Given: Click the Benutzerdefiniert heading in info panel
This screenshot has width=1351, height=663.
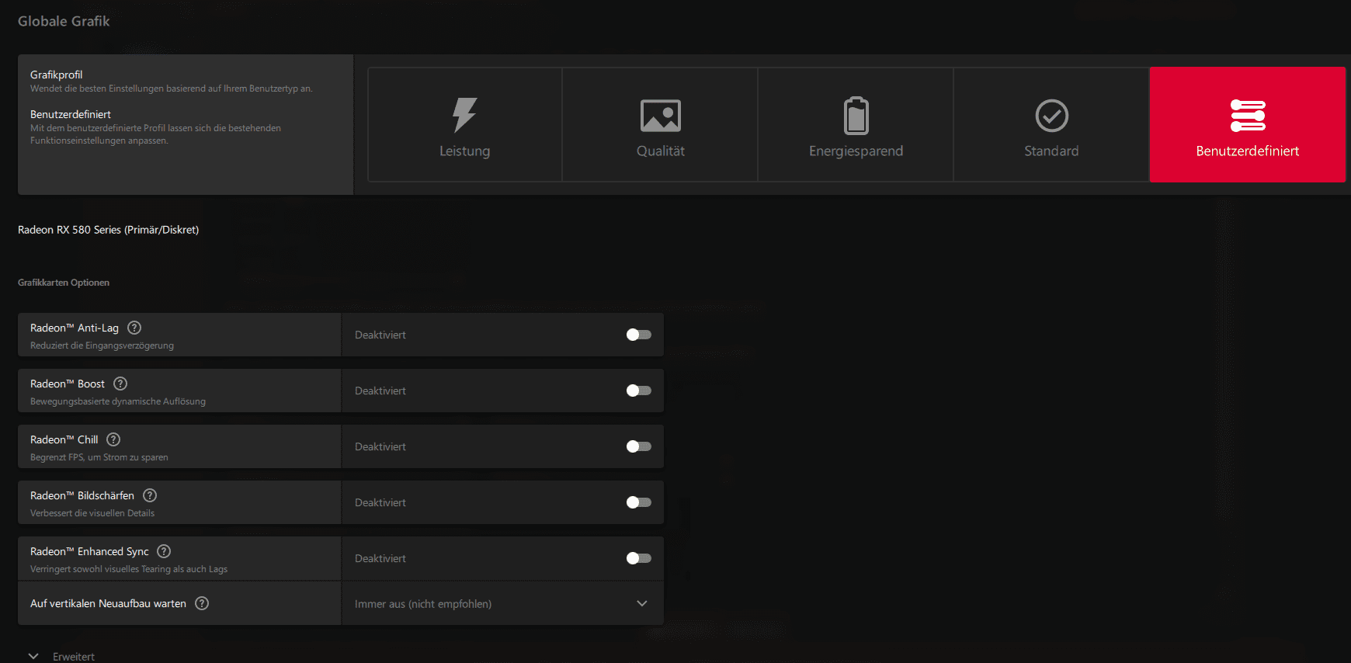Looking at the screenshot, I should click(x=71, y=114).
